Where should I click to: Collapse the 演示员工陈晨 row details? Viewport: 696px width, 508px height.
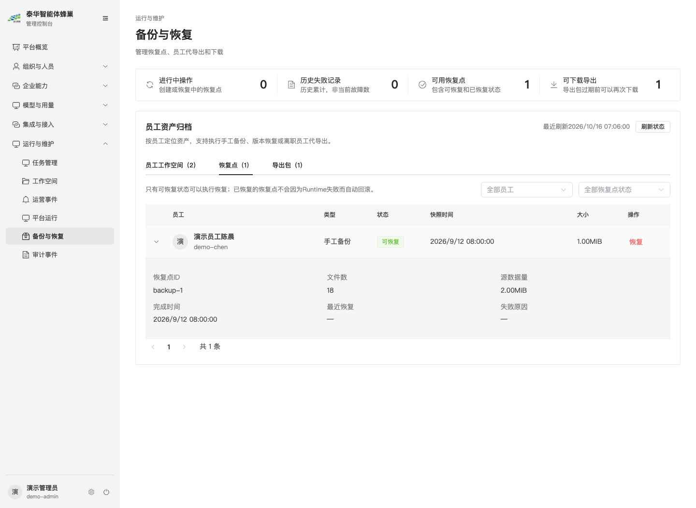(x=156, y=242)
